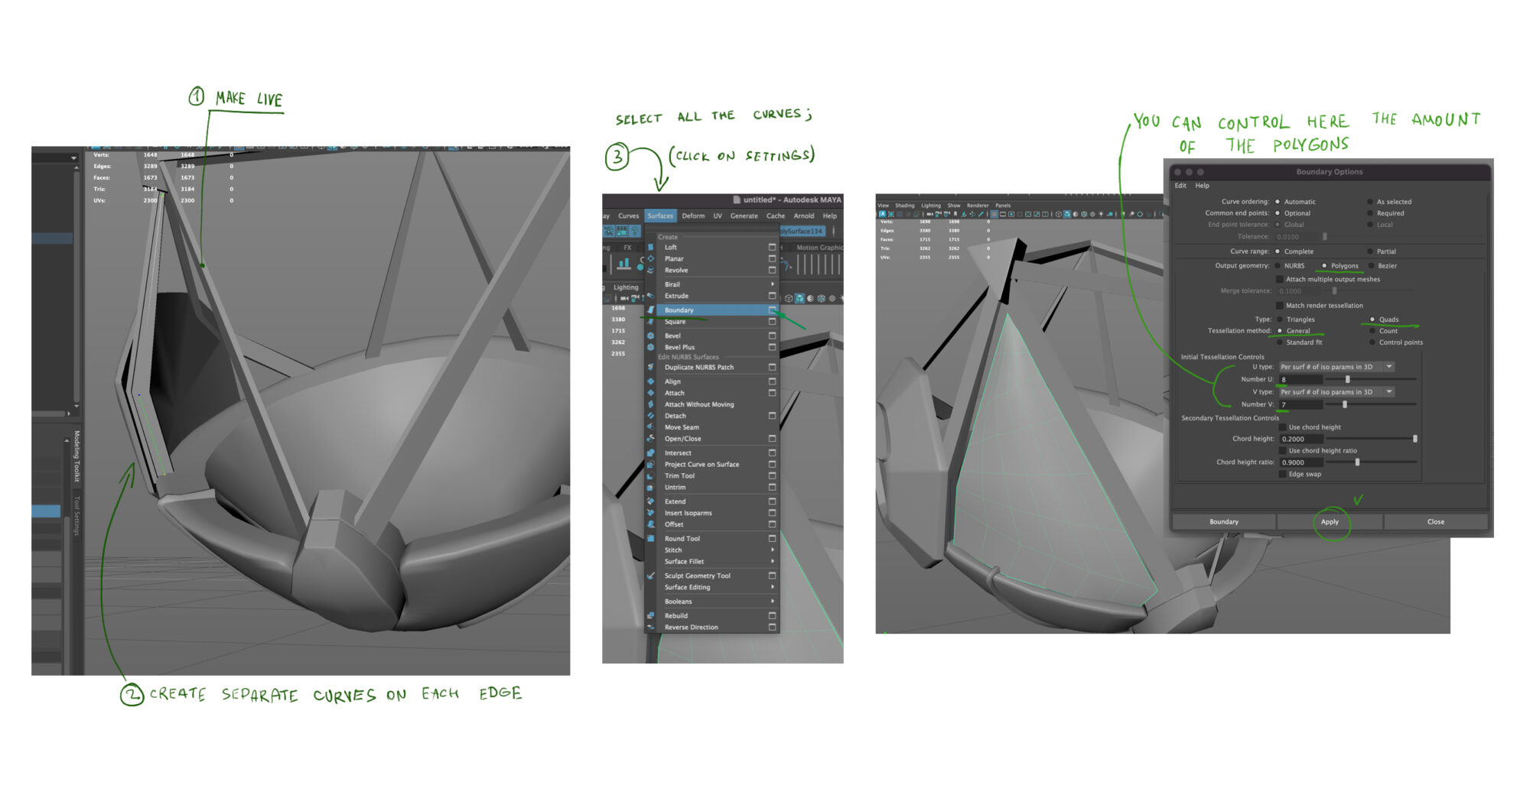
Task: Adjust the Chord height ratio slider
Action: point(1357,462)
